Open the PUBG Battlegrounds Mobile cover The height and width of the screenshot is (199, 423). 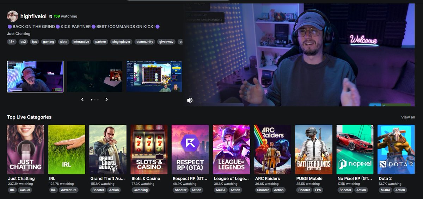click(x=314, y=149)
